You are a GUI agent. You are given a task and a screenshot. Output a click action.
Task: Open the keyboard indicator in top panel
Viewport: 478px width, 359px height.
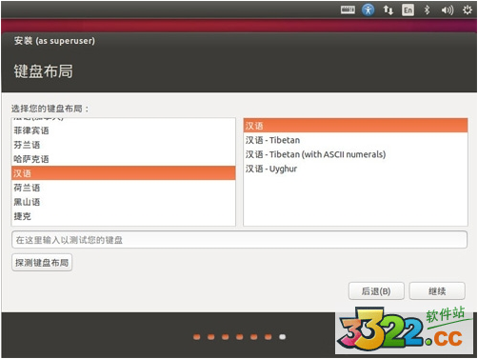(x=348, y=10)
